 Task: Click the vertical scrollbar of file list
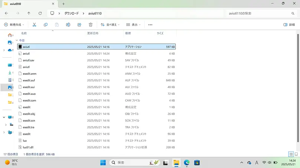coord(298,88)
